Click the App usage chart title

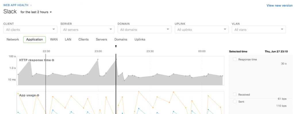coord(28,95)
